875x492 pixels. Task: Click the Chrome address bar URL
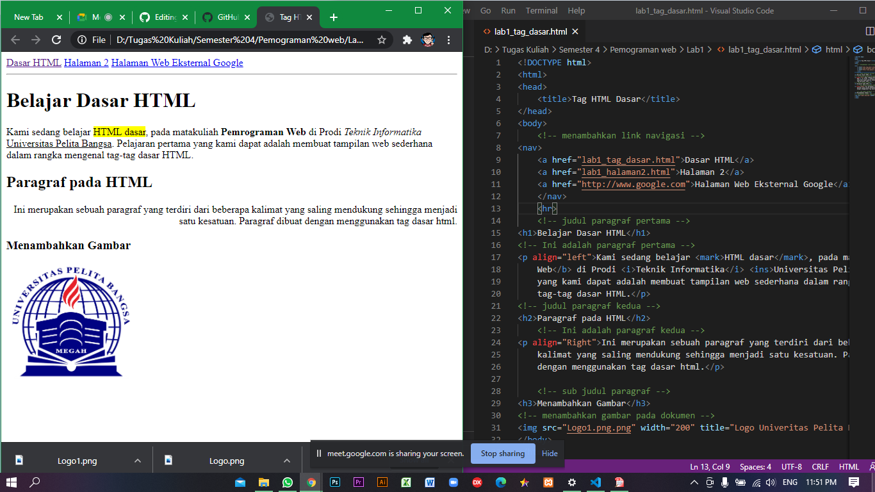click(x=240, y=40)
